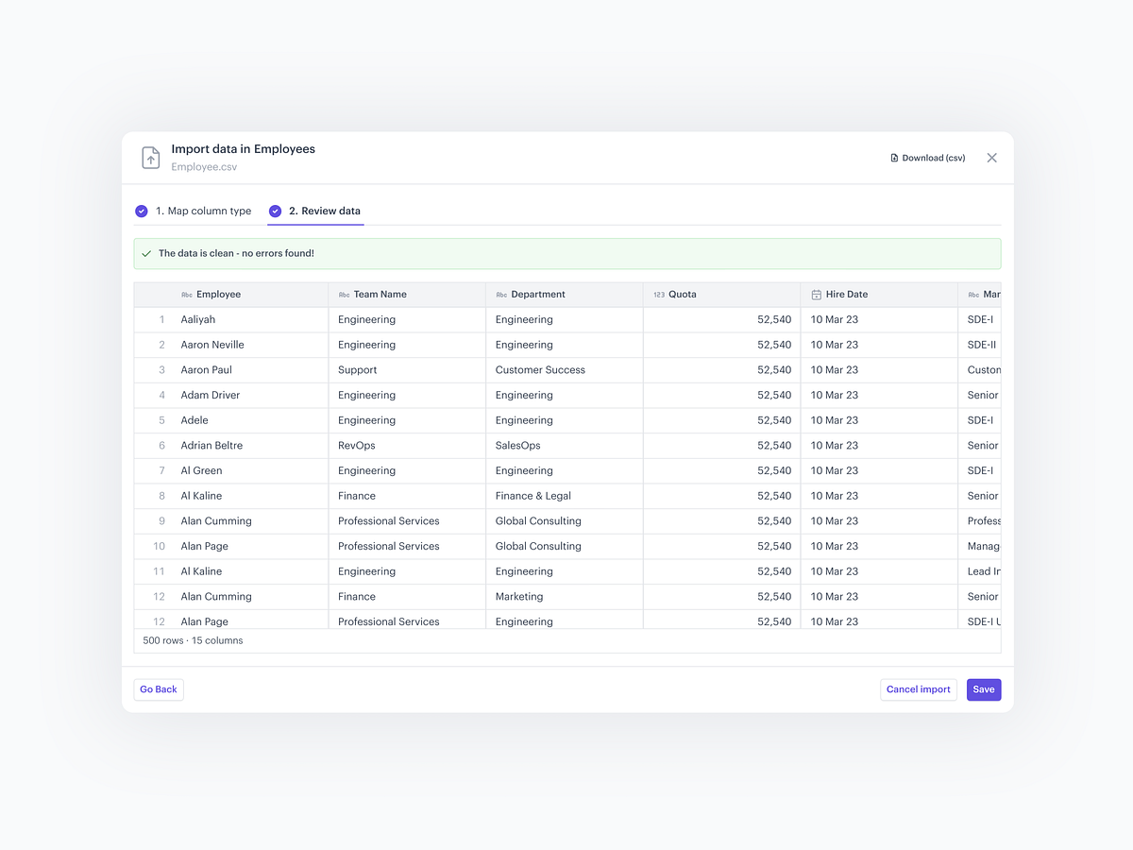Image resolution: width=1133 pixels, height=850 pixels.
Task: Click the Save button
Action: (x=983, y=689)
